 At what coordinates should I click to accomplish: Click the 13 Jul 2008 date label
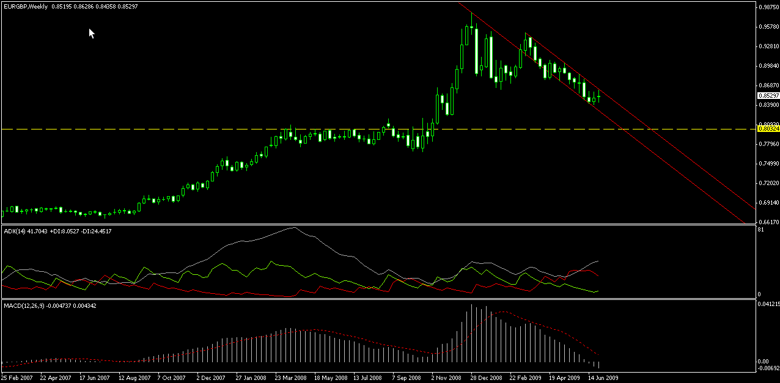pyautogui.click(x=368, y=378)
